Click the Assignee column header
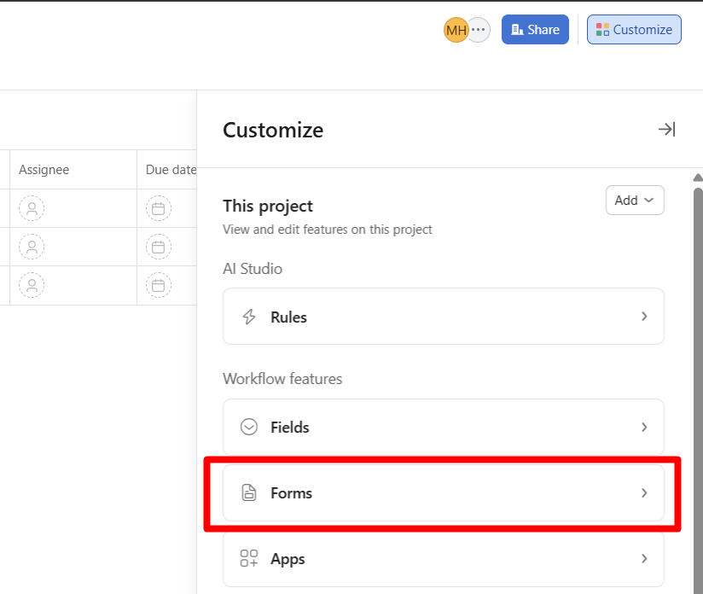This screenshot has height=594, width=703. 44,170
